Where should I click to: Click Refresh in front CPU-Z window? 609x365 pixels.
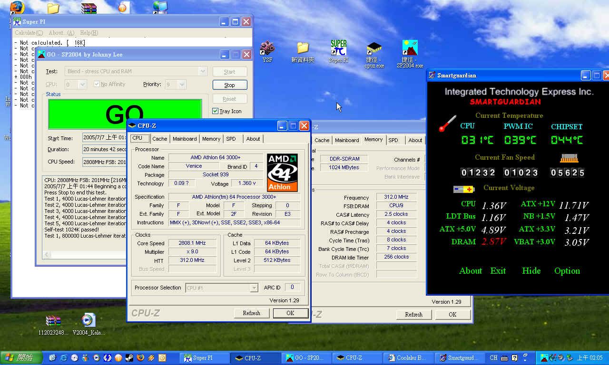pos(252,313)
